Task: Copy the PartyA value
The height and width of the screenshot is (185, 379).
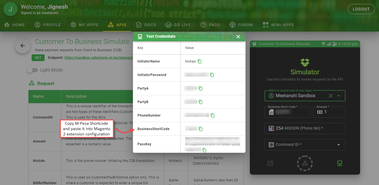Action: pos(200,88)
